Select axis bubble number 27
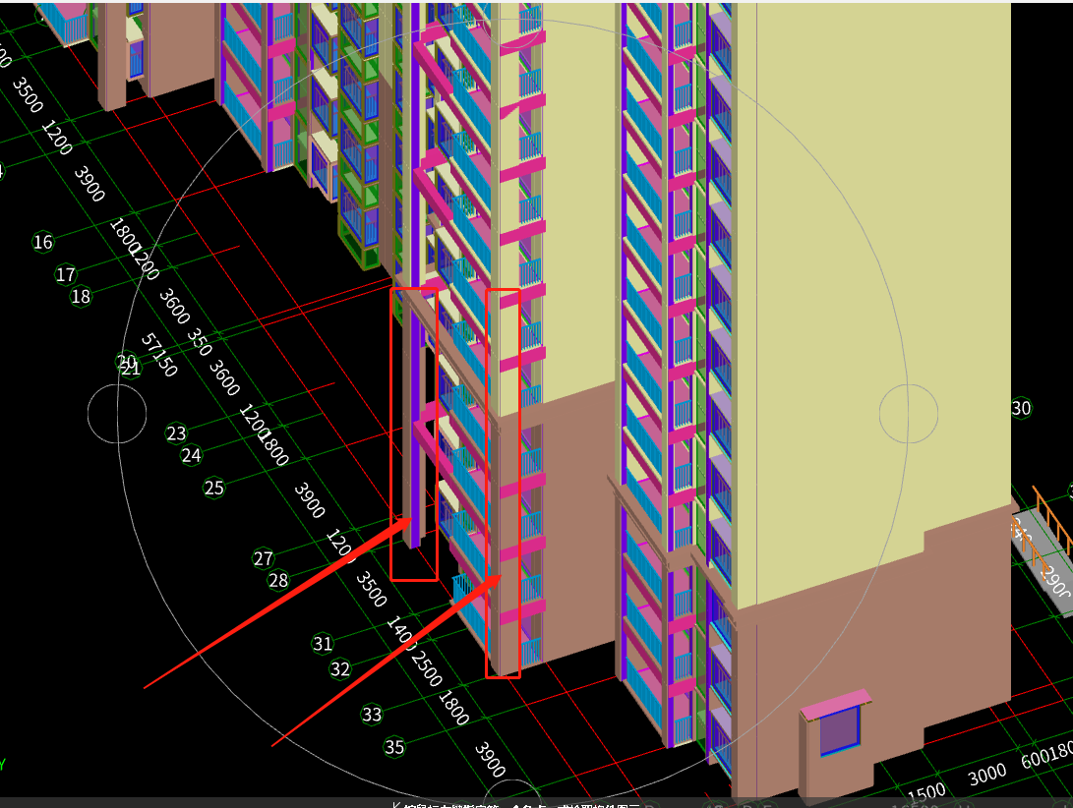Image resolution: width=1073 pixels, height=808 pixels. coord(263,559)
